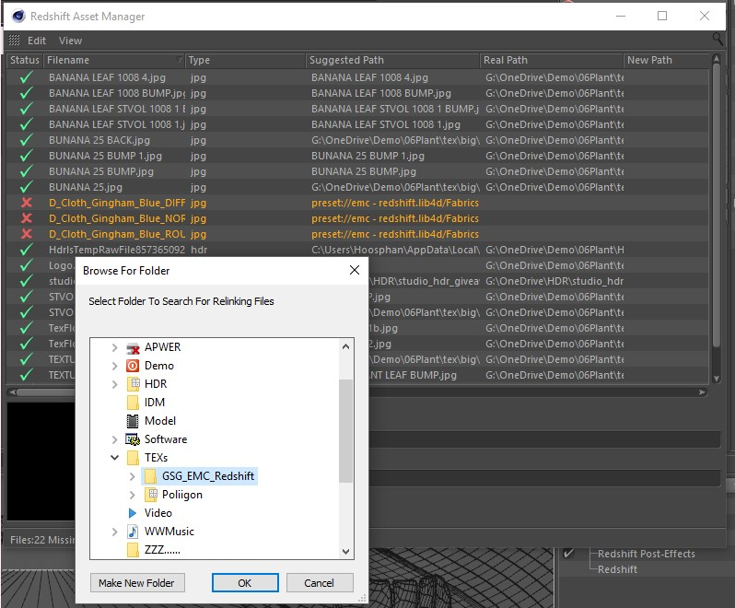Click the green check status of BANANA LEAF 1008 4.jpg
Screen dimensions: 735x608
click(x=26, y=77)
